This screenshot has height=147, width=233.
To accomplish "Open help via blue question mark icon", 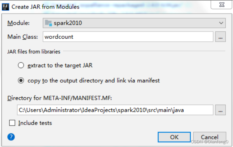I will coord(11,137).
